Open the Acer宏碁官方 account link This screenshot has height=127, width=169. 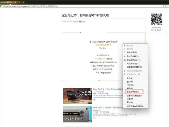pos(79,22)
